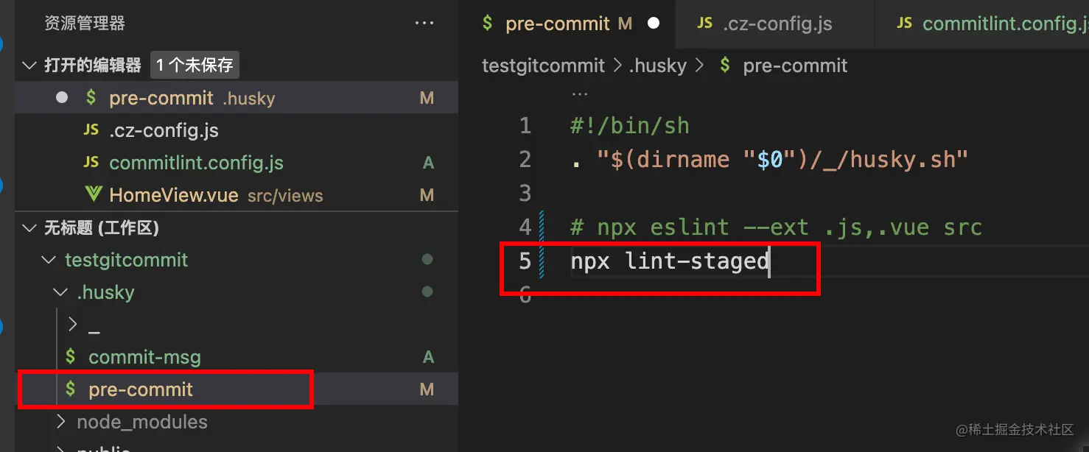Image resolution: width=1089 pixels, height=452 pixels.
Task: Click the unsaved dot beside pre-commit in open editors
Action: click(62, 98)
